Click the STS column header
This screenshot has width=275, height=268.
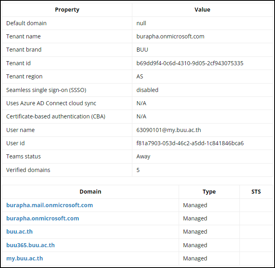256,192
